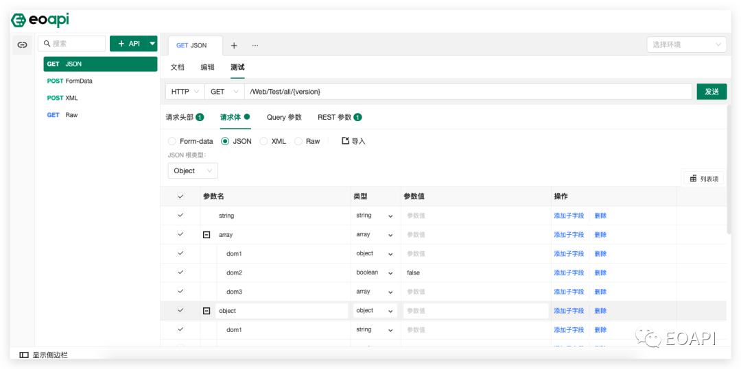The image size is (741, 369).
Task: Click the 导入 import button
Action: click(x=353, y=141)
